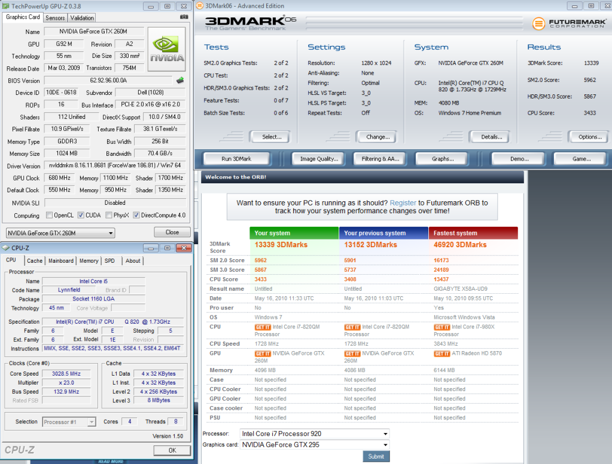612x464 pixels.
Task: Select the CPU tab in CPU-Z
Action: pyautogui.click(x=11, y=260)
